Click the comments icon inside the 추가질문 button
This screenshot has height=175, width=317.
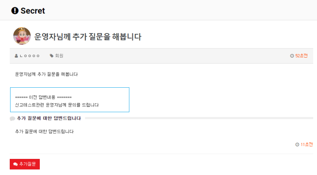pos(16,164)
